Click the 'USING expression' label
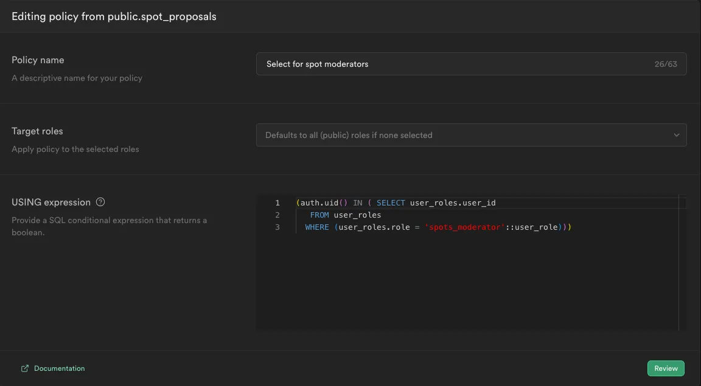Screen dimensions: 701x386 (51, 202)
